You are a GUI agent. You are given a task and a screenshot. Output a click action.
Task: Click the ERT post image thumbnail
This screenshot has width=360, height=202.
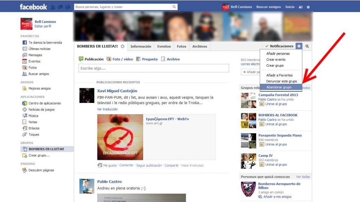click(120, 137)
